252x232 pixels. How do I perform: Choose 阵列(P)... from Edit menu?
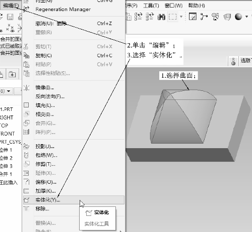pyautogui.click(x=74, y=132)
